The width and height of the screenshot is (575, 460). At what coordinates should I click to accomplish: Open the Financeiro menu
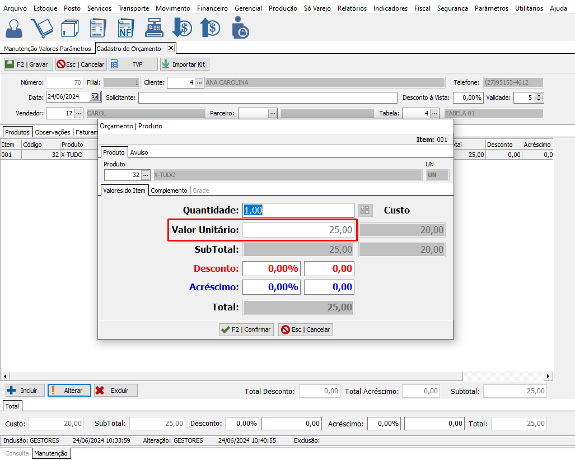click(x=212, y=8)
